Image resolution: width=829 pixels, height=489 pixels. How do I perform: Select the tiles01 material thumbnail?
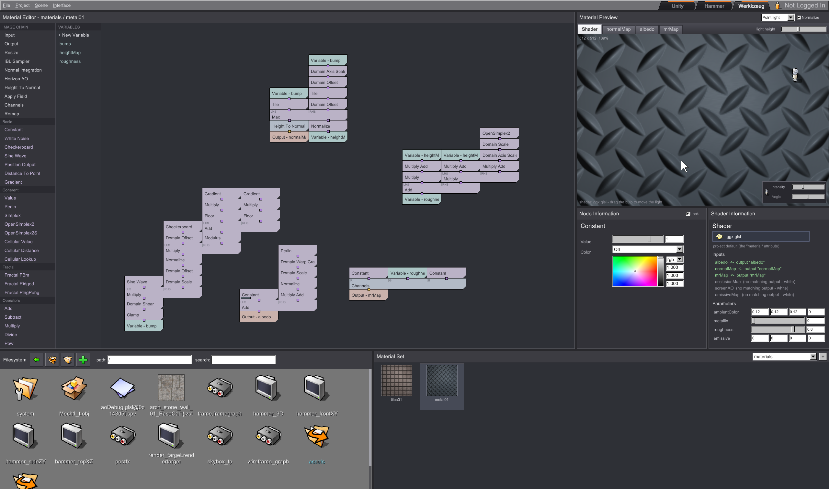[x=396, y=380]
